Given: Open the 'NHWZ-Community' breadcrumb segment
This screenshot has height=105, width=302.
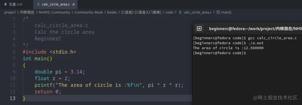Looking at the screenshot, I should 54,12.
